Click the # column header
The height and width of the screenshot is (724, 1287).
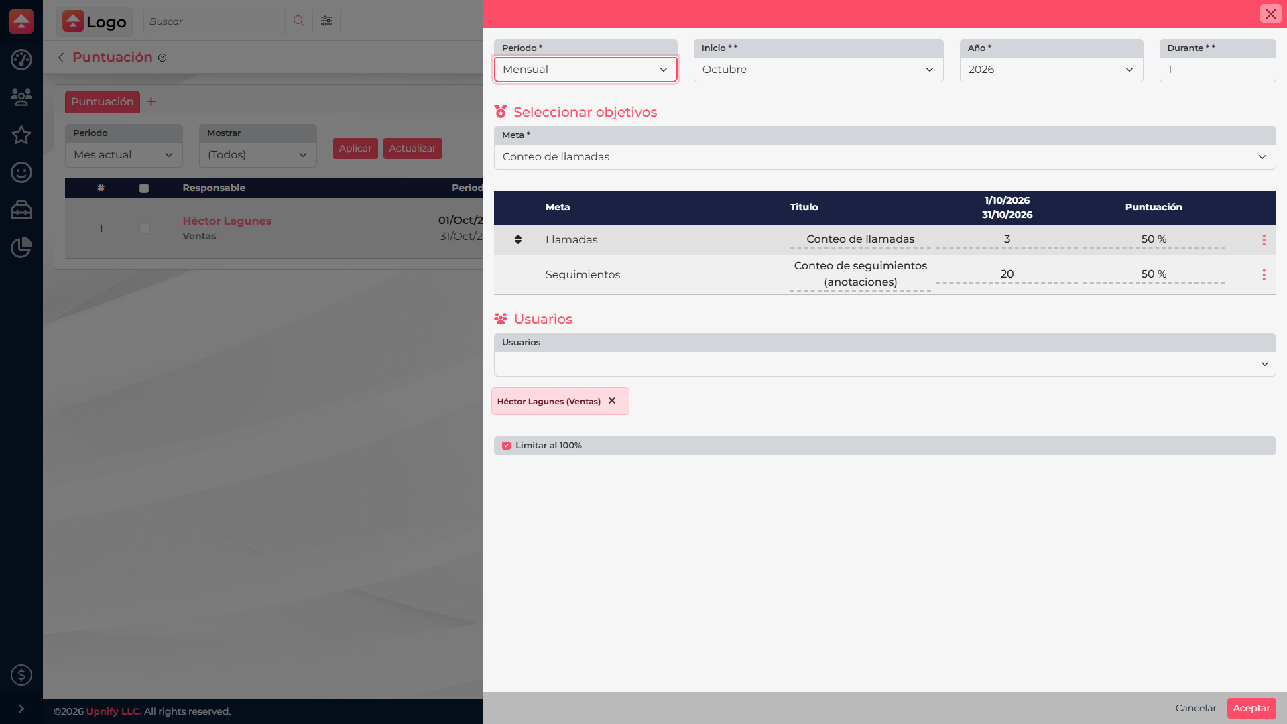[x=101, y=188]
